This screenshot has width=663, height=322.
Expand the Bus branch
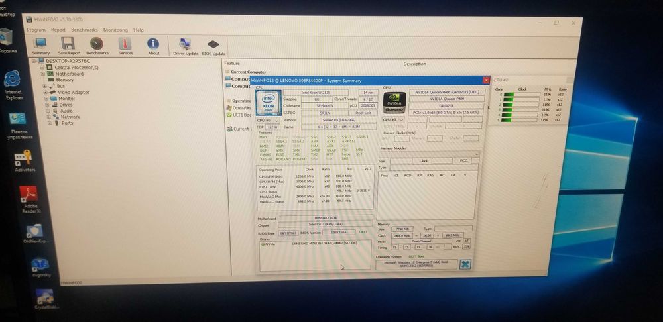click(x=44, y=86)
